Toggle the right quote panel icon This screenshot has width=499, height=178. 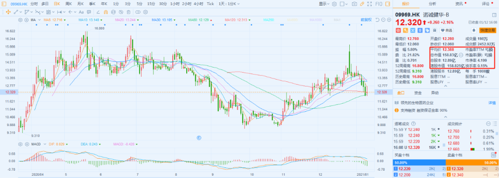click(388, 4)
